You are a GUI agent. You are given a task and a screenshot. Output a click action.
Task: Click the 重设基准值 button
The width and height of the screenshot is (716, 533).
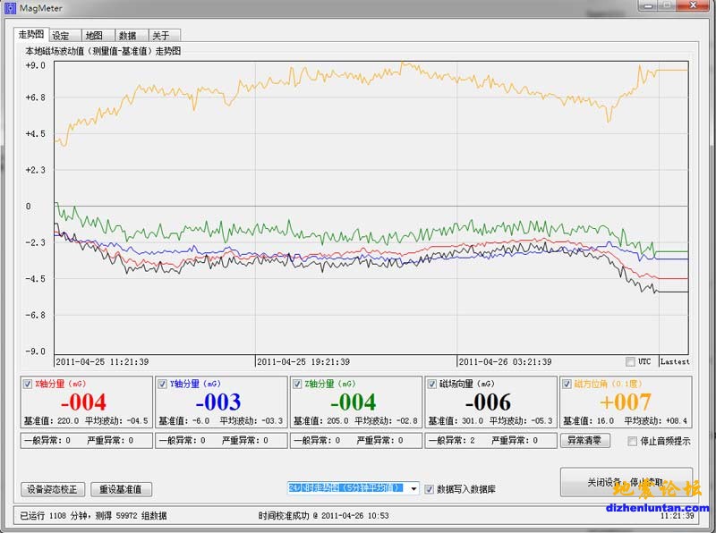[x=122, y=489]
